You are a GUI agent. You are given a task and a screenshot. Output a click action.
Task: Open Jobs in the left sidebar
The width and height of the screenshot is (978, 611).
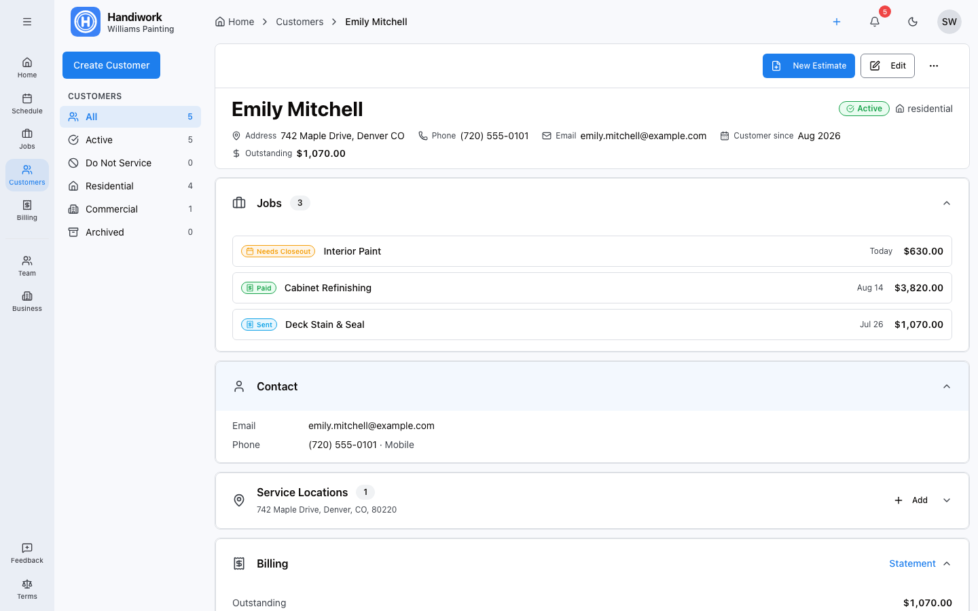[27, 138]
